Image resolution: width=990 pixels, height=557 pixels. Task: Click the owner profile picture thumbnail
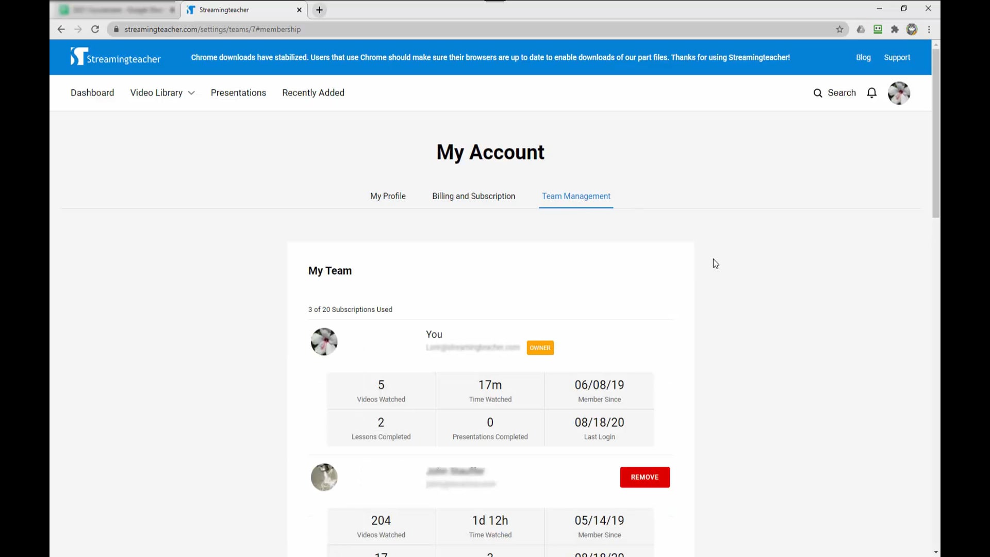[x=324, y=341]
